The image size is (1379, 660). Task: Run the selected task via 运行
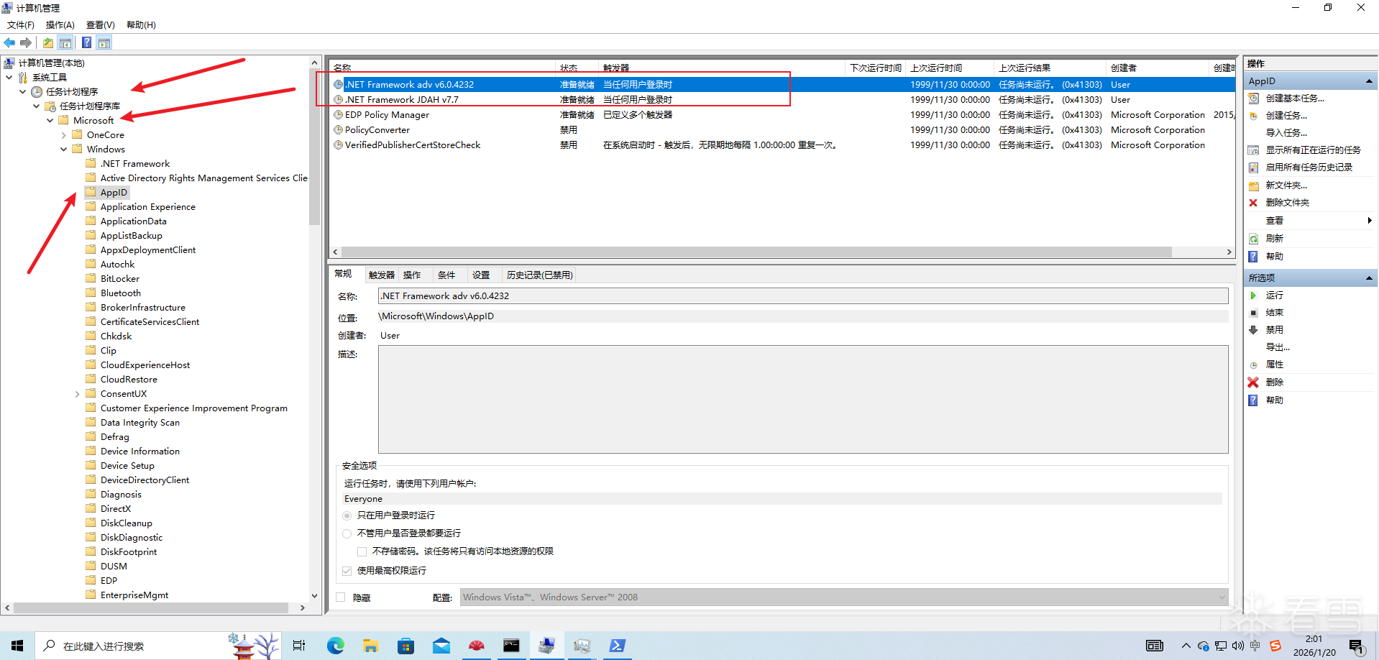1274,295
